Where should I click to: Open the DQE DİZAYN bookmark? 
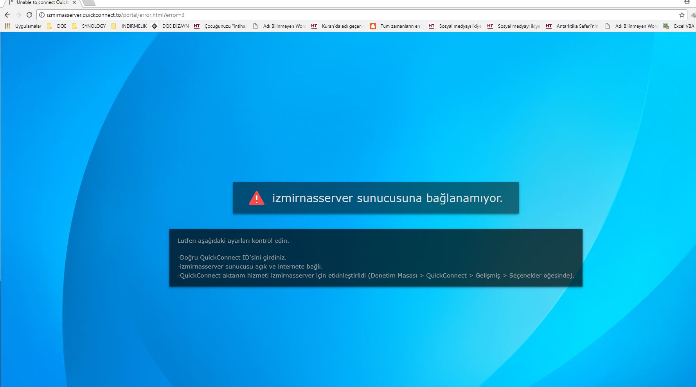click(171, 26)
